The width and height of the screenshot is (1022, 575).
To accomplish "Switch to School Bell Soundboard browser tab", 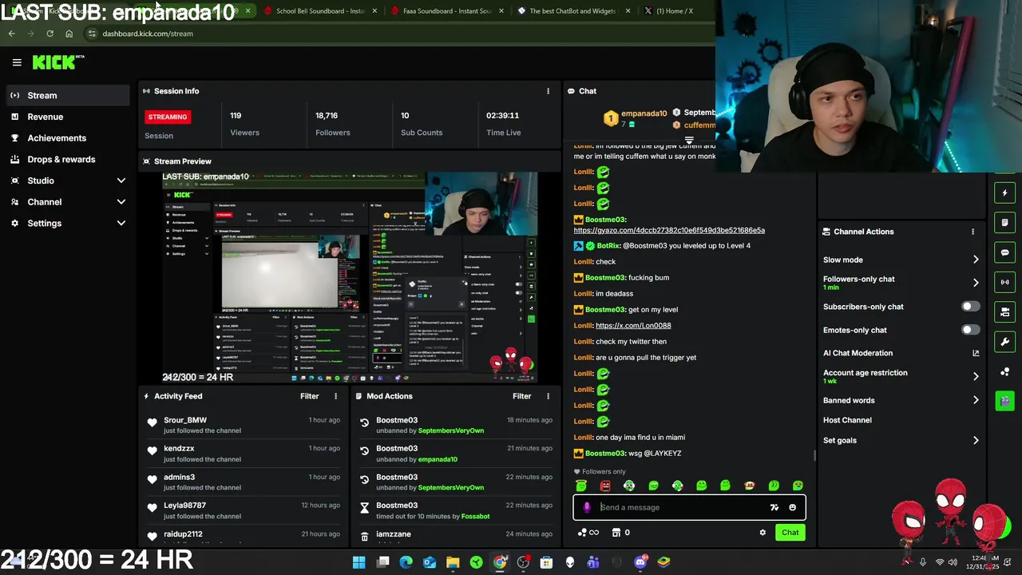I will [321, 11].
